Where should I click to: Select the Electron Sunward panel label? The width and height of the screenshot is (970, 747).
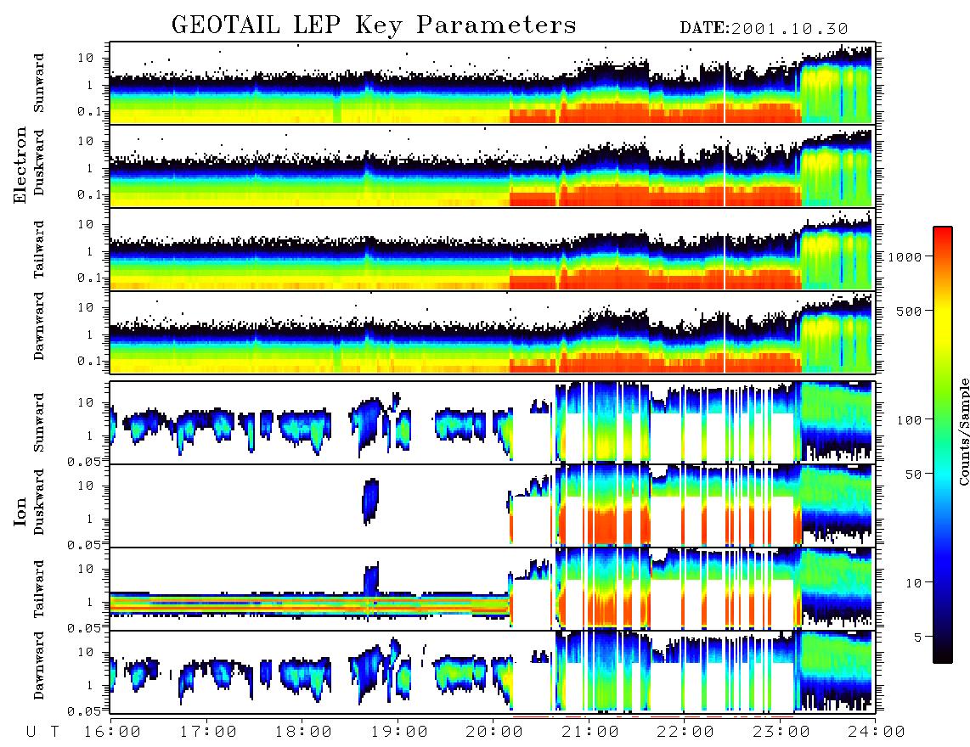[x=39, y=83]
